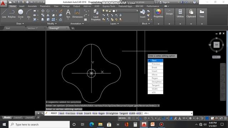Expand the Modify panel
This screenshot has width=228, height=128.
(x=52, y=23)
